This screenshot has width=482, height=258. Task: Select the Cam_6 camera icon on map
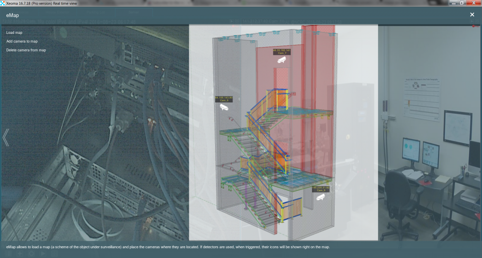pos(224,107)
